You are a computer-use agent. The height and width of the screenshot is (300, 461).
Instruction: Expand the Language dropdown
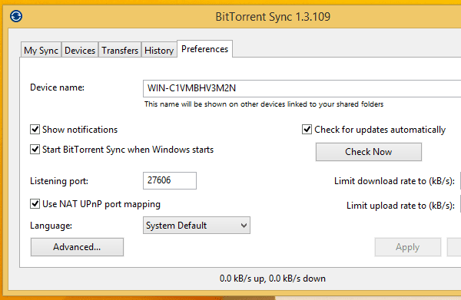(x=197, y=225)
